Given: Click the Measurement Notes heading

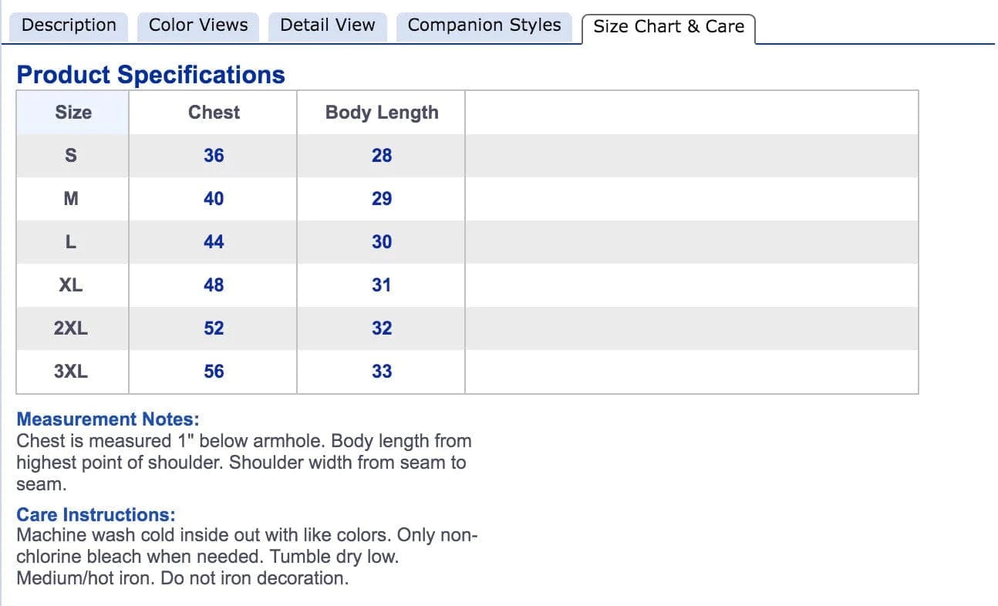Looking at the screenshot, I should [x=108, y=419].
